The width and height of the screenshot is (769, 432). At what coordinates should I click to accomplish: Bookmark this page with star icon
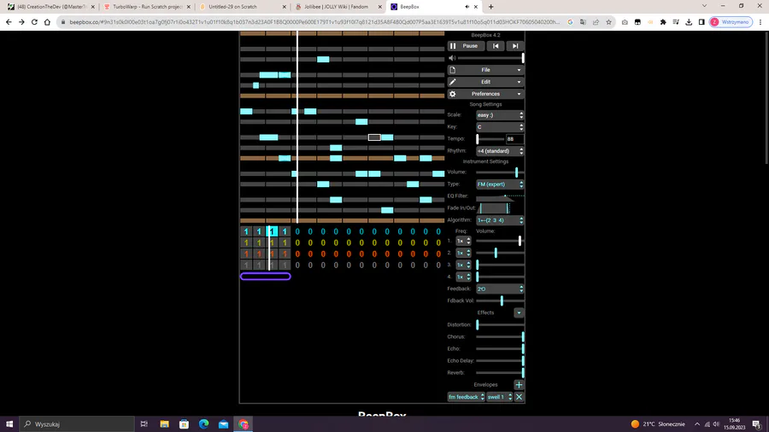[608, 22]
